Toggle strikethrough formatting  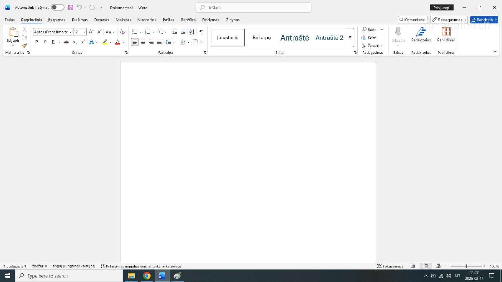[66, 42]
